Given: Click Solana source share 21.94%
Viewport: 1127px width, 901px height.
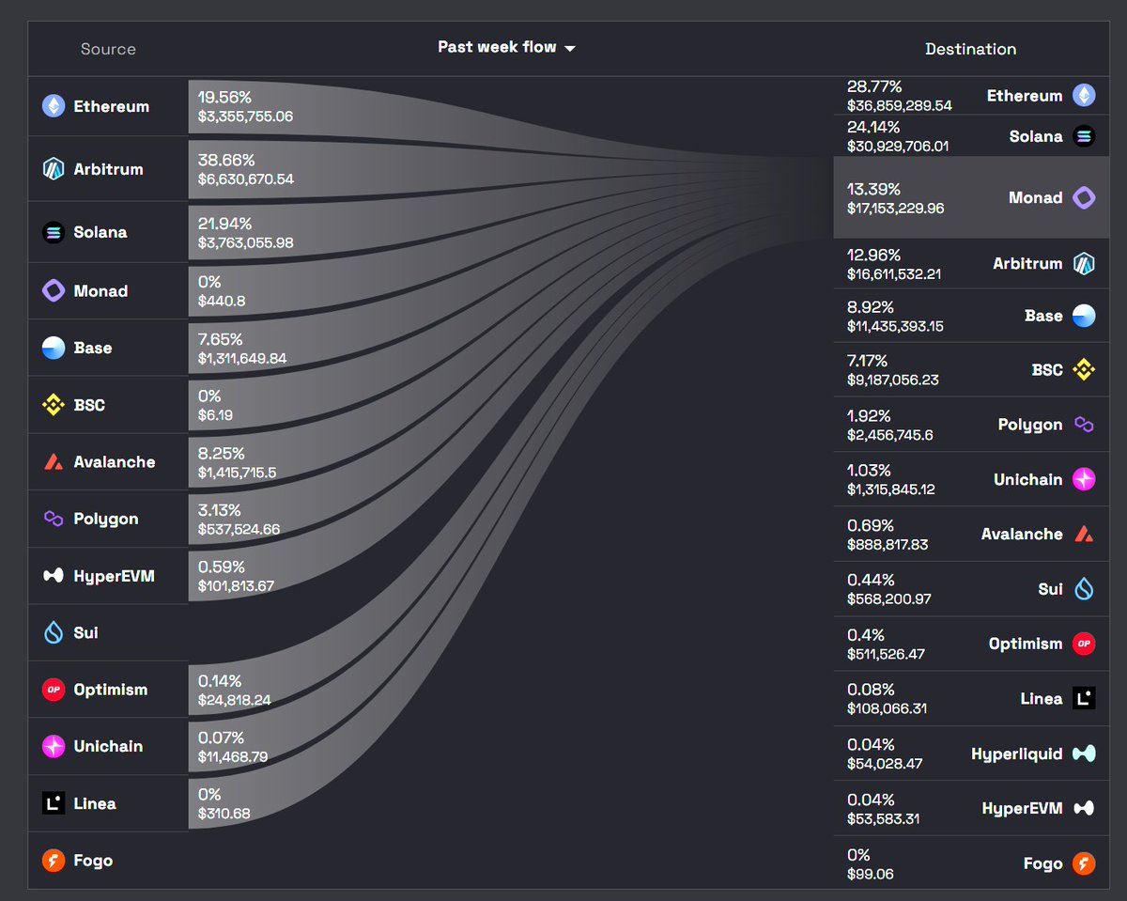Looking at the screenshot, I should (224, 224).
